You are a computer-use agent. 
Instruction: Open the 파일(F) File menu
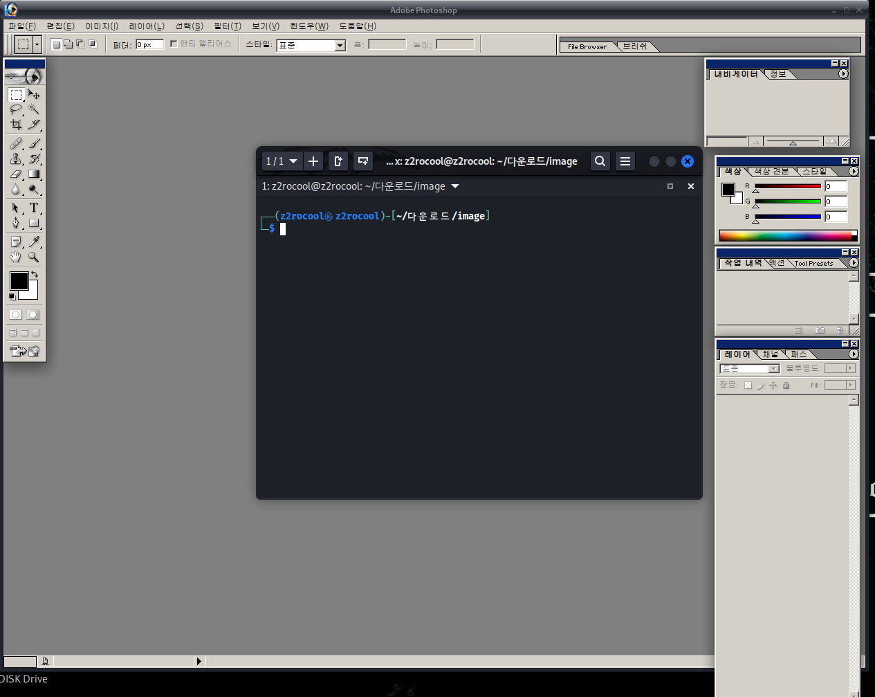22,26
